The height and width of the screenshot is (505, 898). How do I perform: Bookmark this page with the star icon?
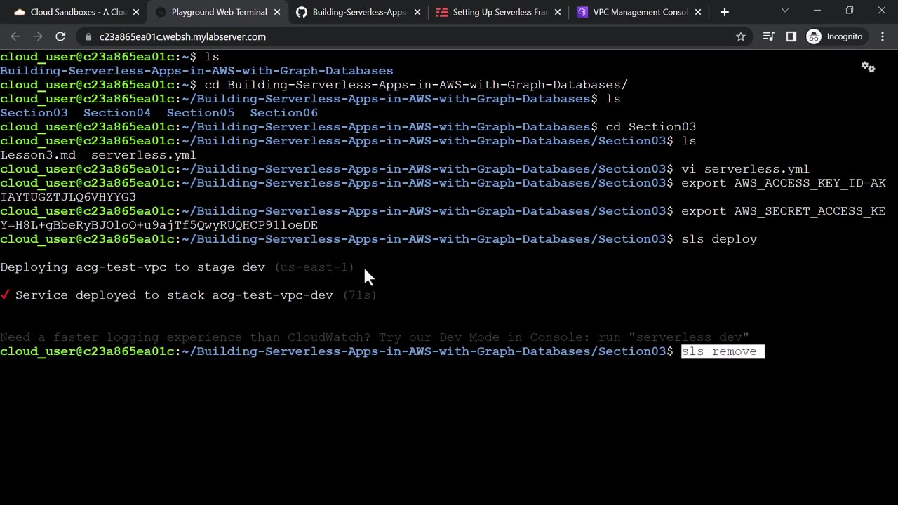click(741, 36)
